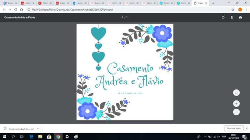250x140 pixels.
Task: Open the Chrome three-dot menu
Action: coord(246,10)
